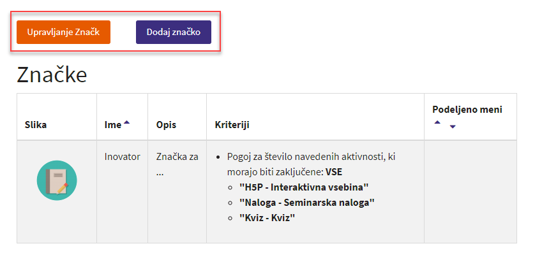Click the Naloga - Seminarska naloga criterion
535x260 pixels.
[306, 203]
